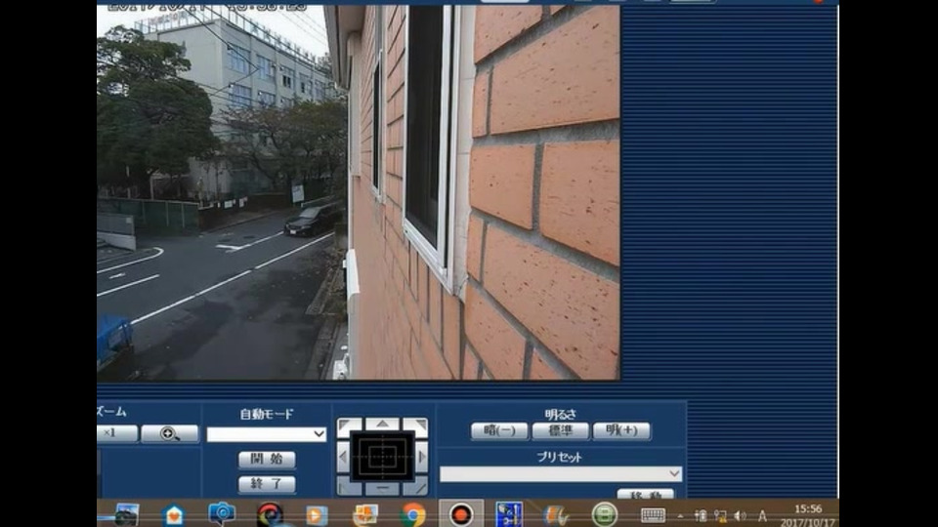The height and width of the screenshot is (527, 938).
Task: Brighten image with 明(+) button
Action: [x=621, y=430]
